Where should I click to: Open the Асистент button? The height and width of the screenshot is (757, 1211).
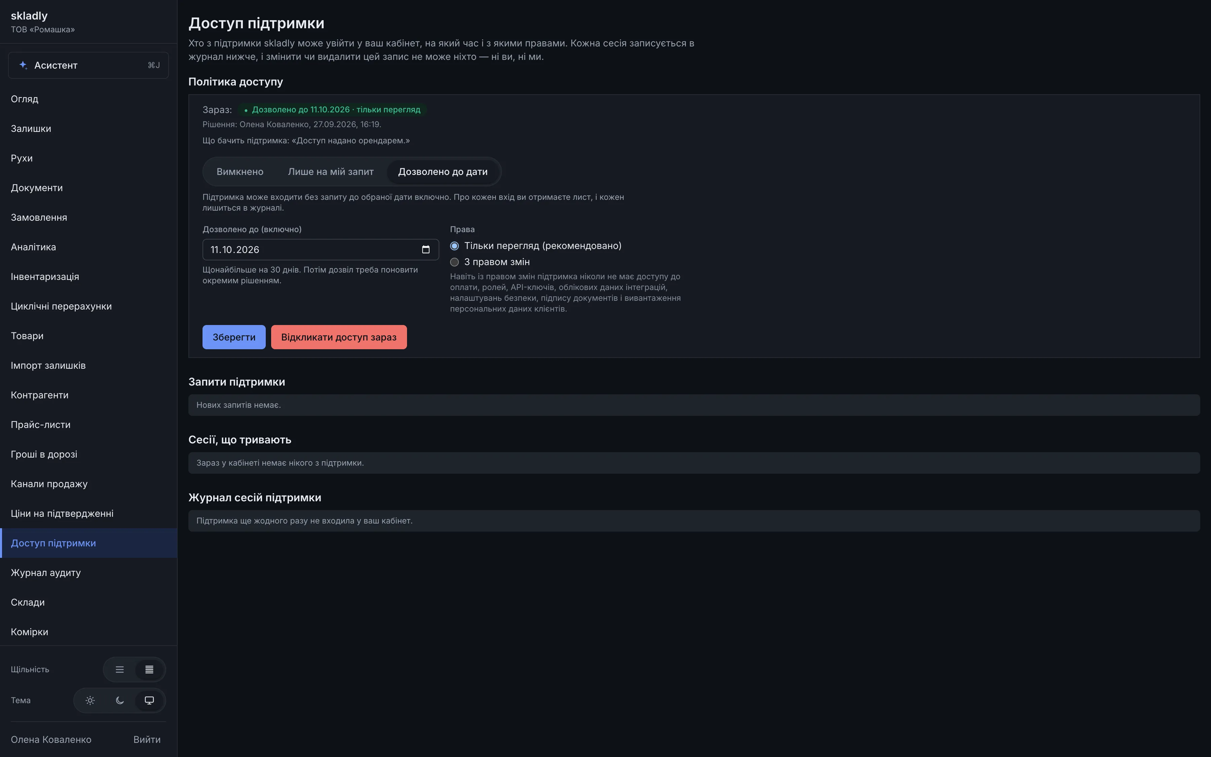[x=88, y=65]
